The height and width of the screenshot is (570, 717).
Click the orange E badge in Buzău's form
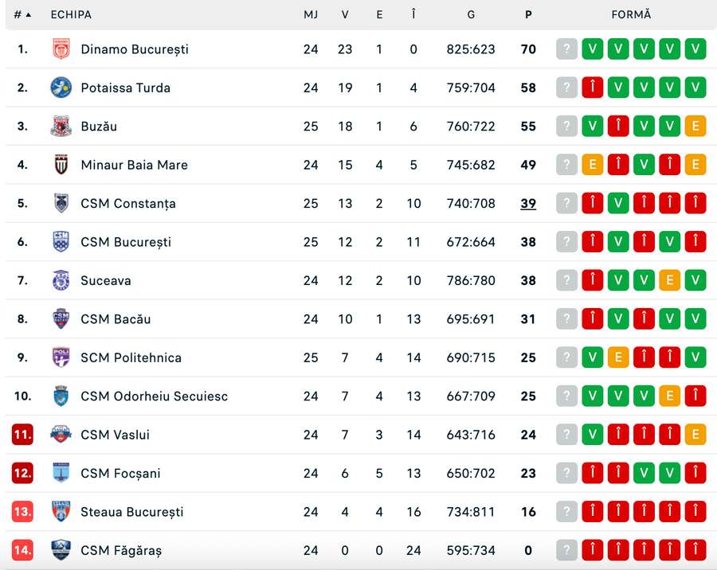click(695, 126)
